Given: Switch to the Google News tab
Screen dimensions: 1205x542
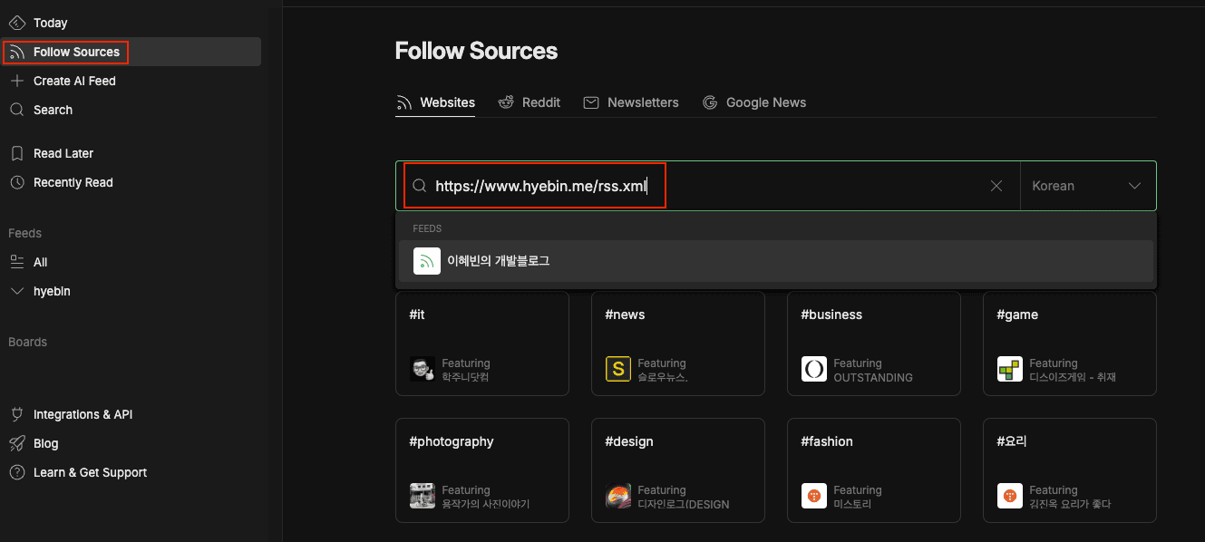Looking at the screenshot, I should point(754,102).
